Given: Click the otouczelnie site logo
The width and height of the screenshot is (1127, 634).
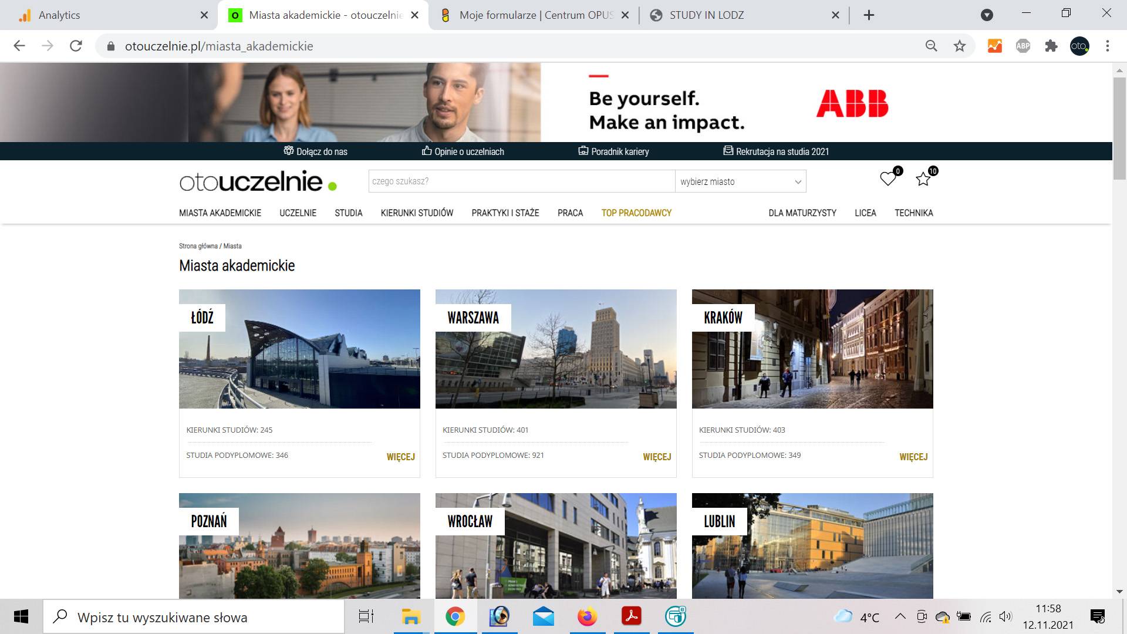Looking at the screenshot, I should [258, 181].
